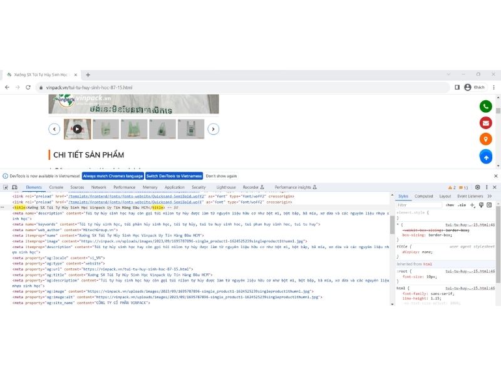Click the green phone call button

tap(486, 107)
